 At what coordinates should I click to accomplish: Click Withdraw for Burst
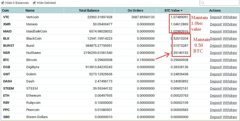point(230,45)
